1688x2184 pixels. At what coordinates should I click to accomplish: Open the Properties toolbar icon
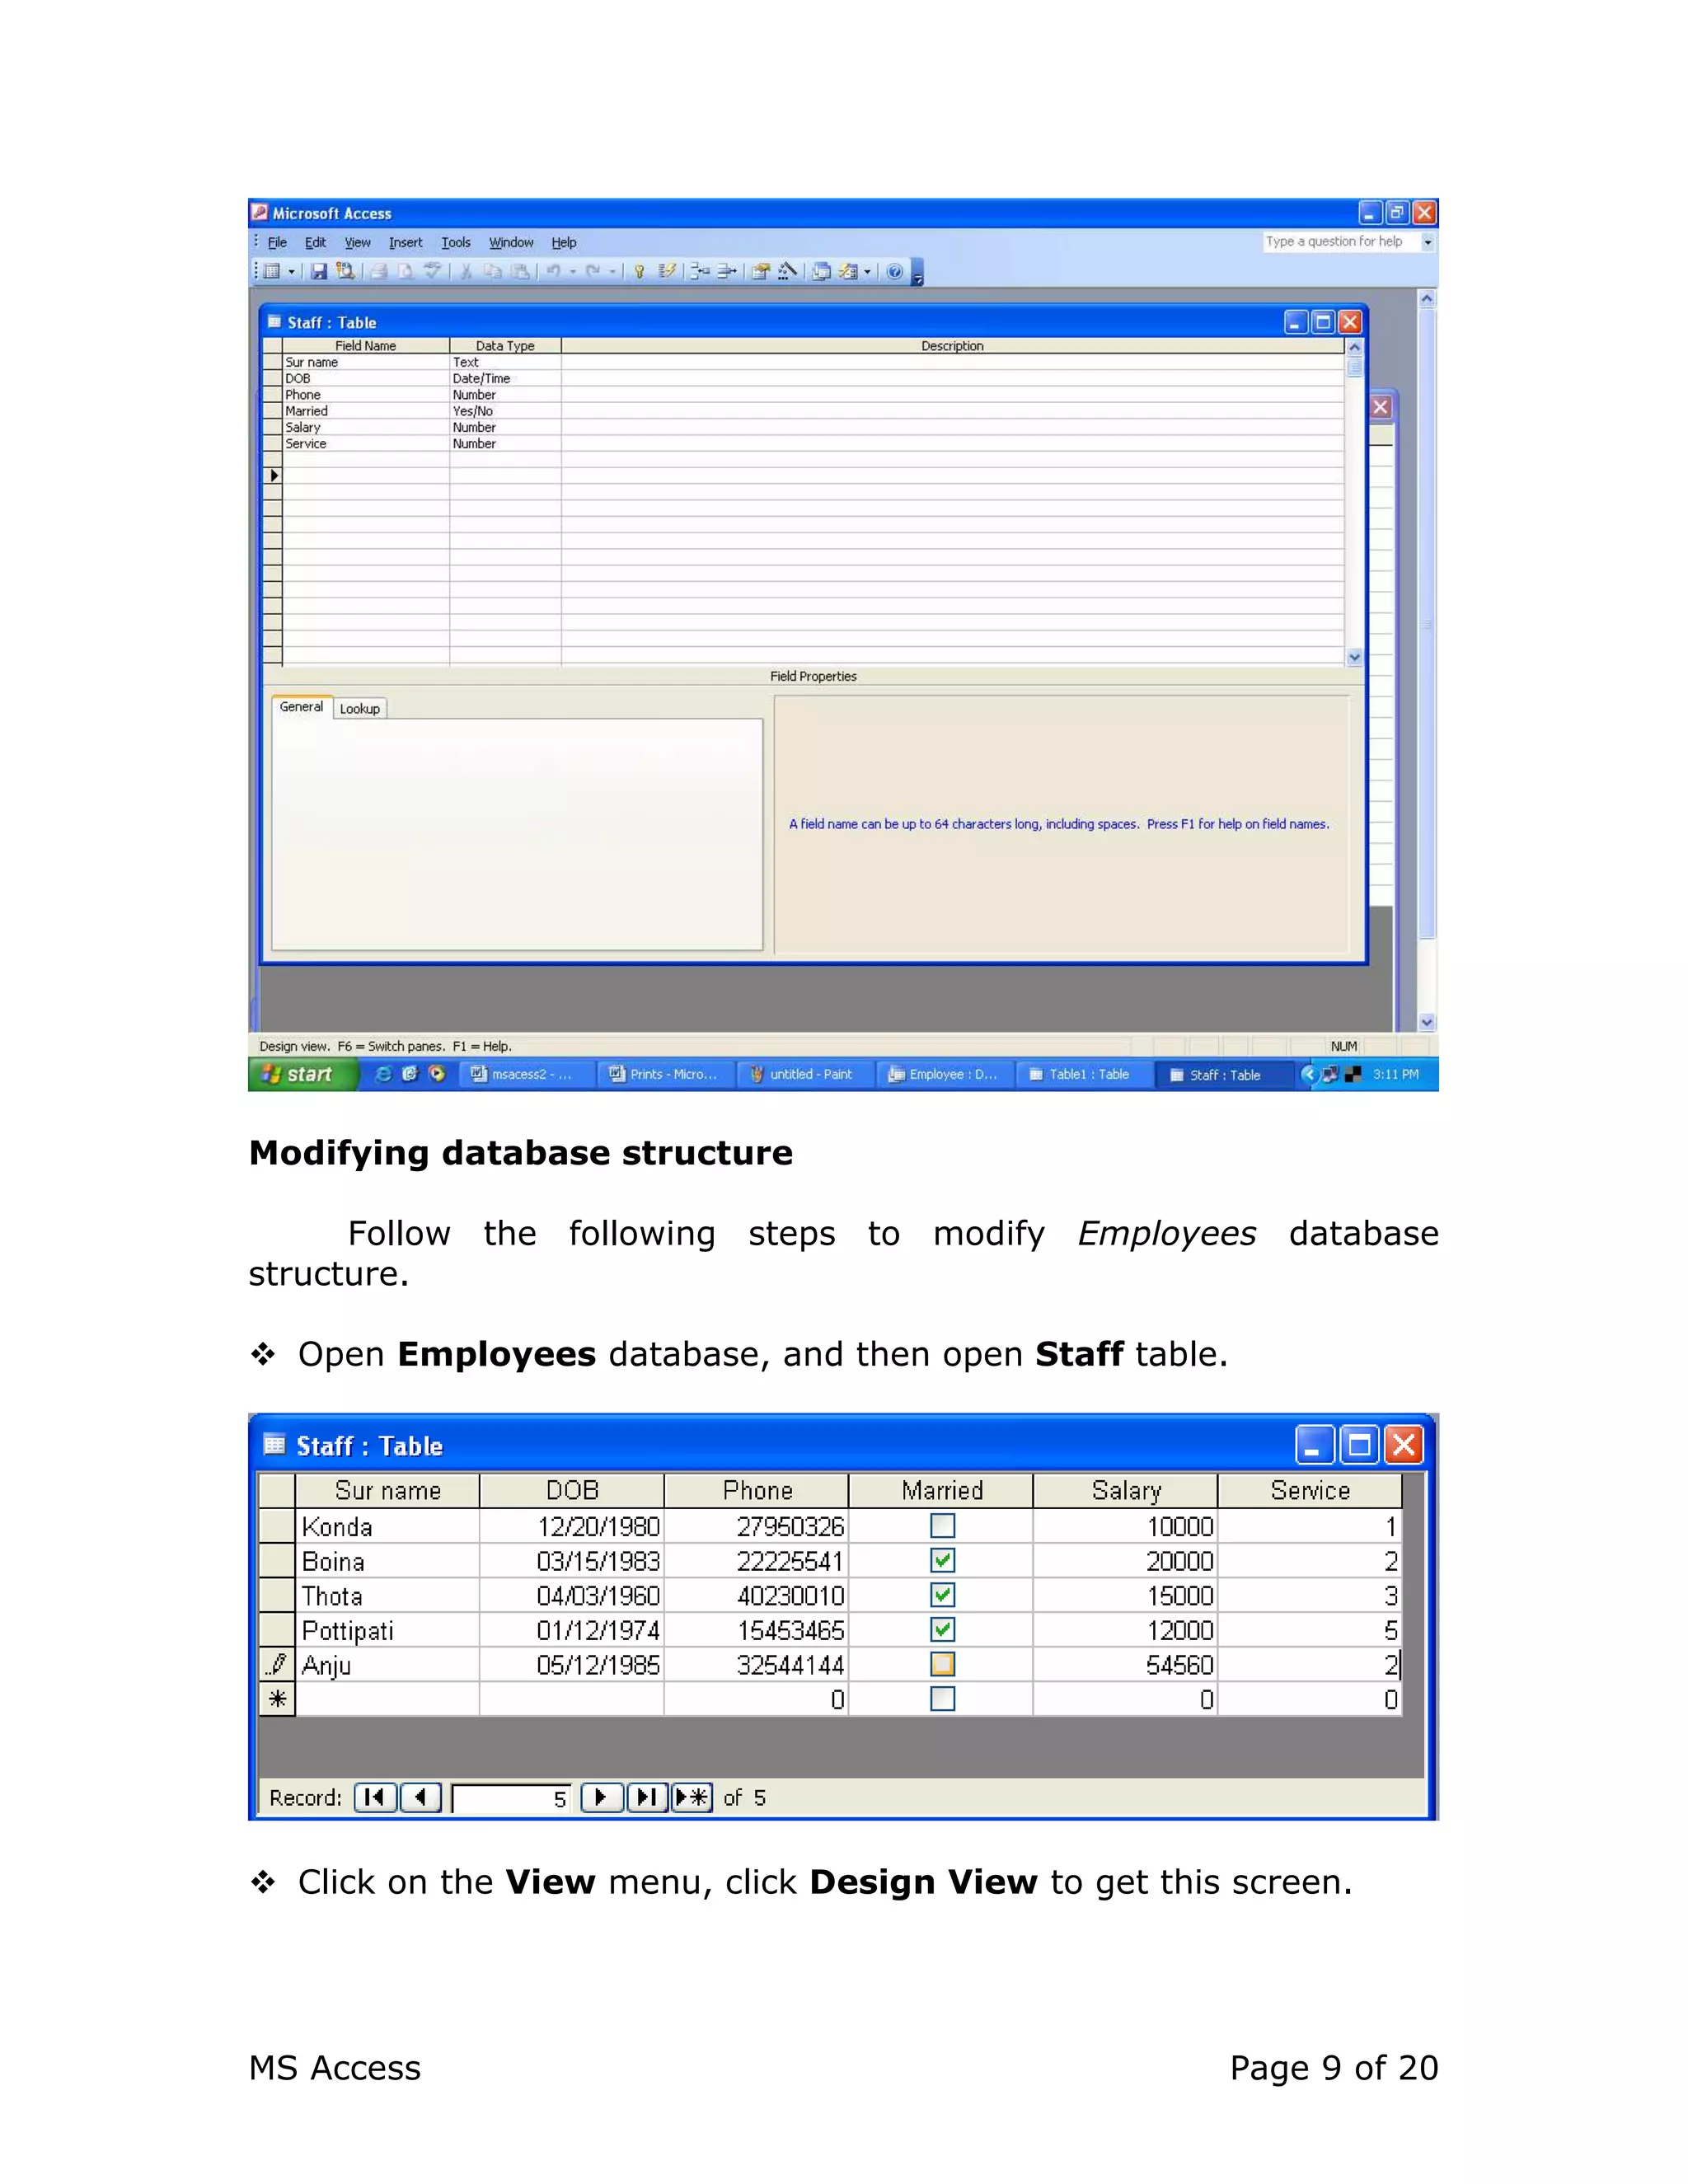[x=761, y=272]
